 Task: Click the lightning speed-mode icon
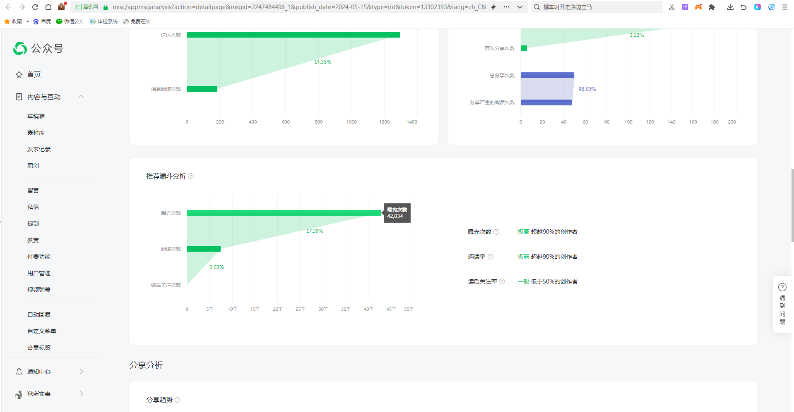tap(493, 7)
